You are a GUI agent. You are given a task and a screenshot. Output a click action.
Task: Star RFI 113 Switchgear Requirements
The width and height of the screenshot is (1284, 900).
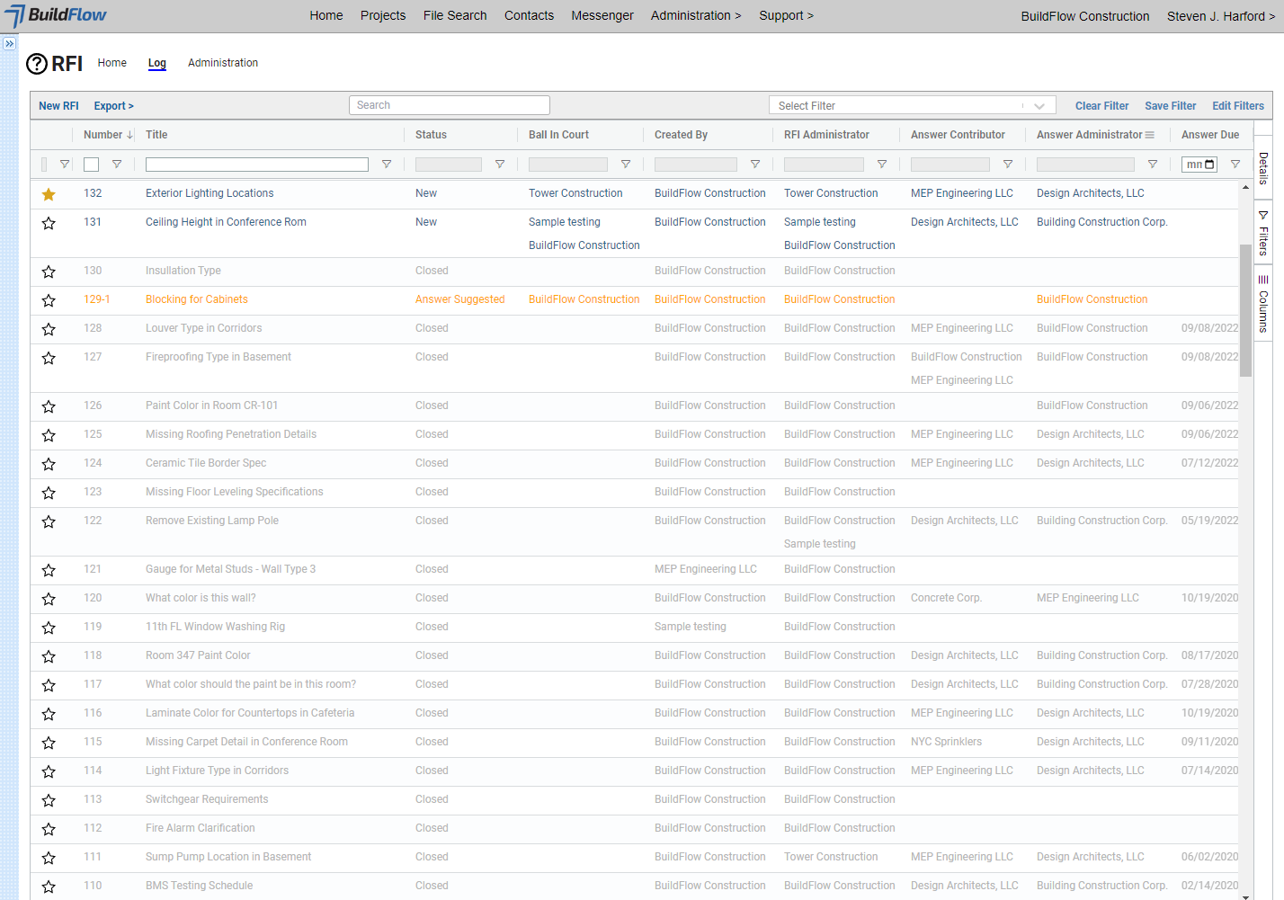coord(49,800)
